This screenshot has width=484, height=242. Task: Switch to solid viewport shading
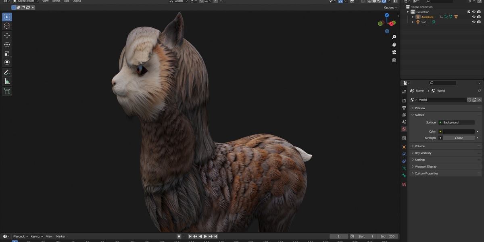pyautogui.click(x=374, y=1)
